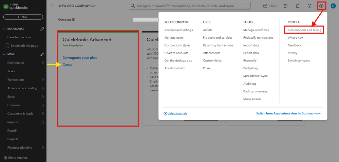Expand the Customers & leads submenu arrow

click(x=43, y=113)
